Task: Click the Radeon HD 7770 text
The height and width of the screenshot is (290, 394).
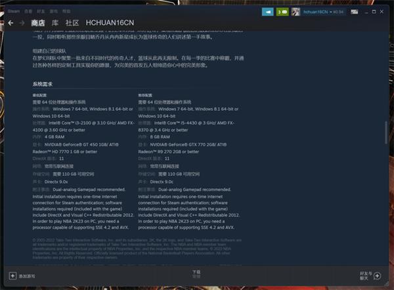Action: (x=65, y=152)
